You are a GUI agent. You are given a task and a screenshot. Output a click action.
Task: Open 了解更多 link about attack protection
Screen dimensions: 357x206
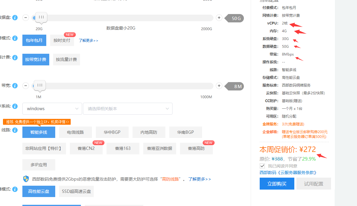[x=199, y=179]
